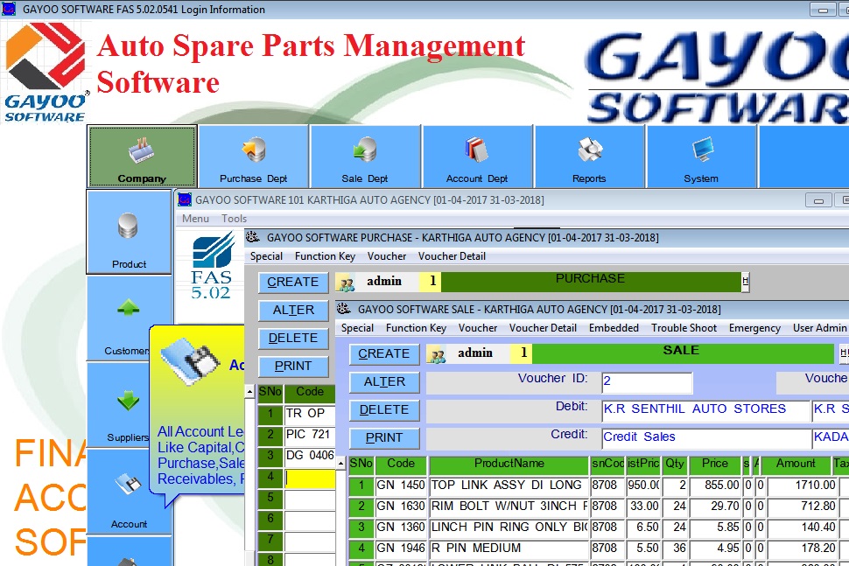Open Special menu in Sale window
The width and height of the screenshot is (849, 566).
tap(357, 328)
